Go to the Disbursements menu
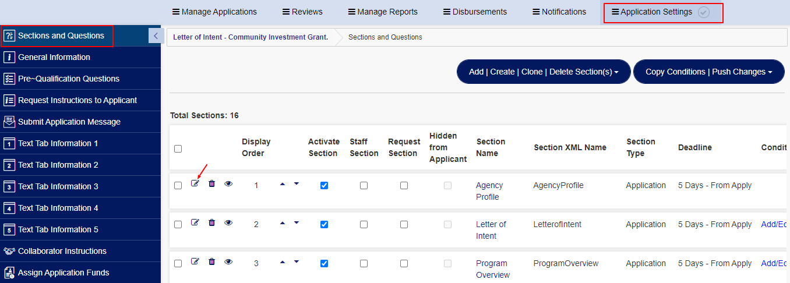The height and width of the screenshot is (283, 790). pos(474,12)
